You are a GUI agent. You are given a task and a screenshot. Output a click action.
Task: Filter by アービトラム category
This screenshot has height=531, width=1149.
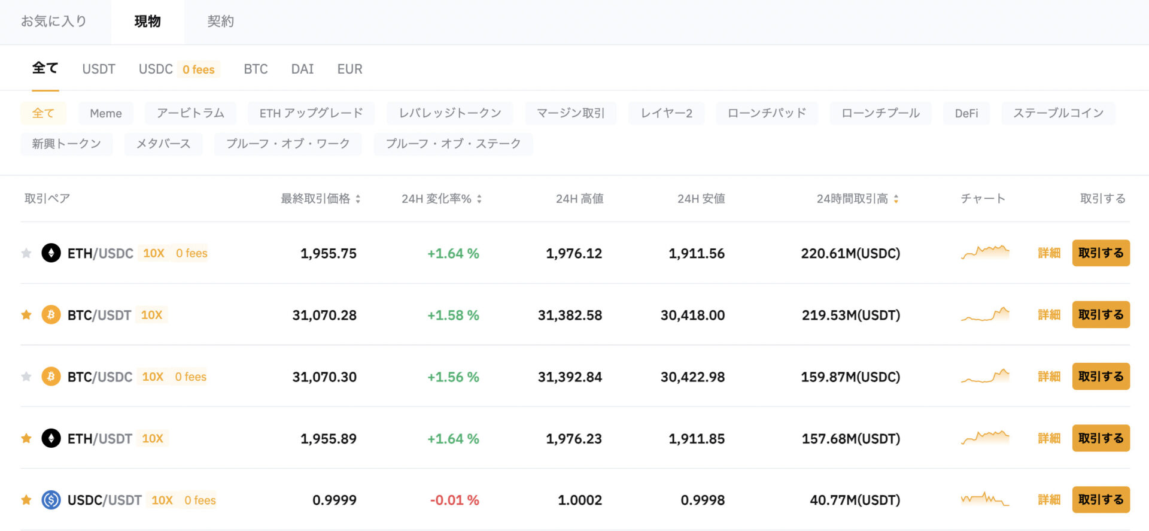coord(190,113)
